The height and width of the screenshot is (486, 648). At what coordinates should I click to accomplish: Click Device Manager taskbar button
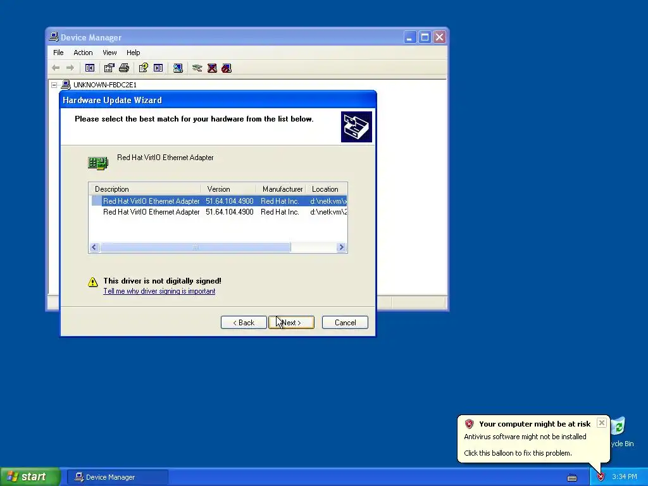[118, 477]
